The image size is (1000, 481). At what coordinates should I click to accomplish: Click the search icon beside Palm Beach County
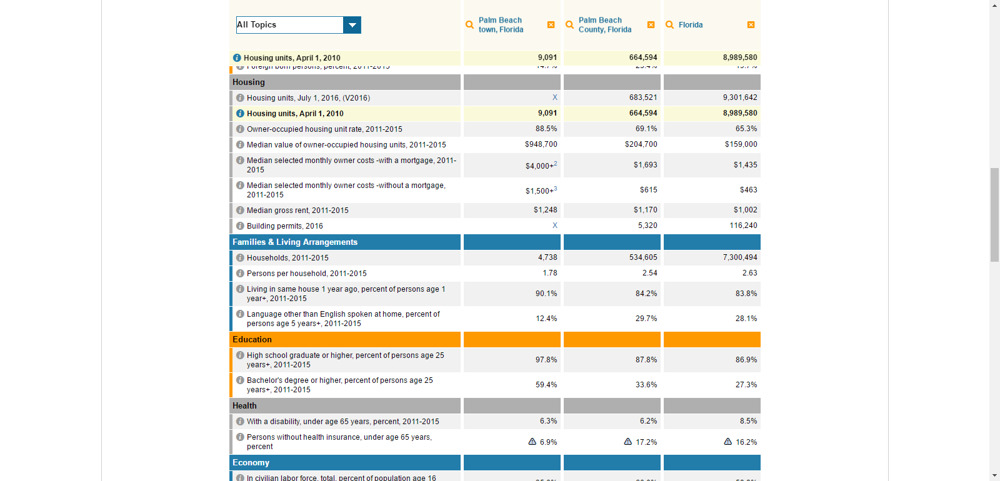pyautogui.click(x=569, y=25)
